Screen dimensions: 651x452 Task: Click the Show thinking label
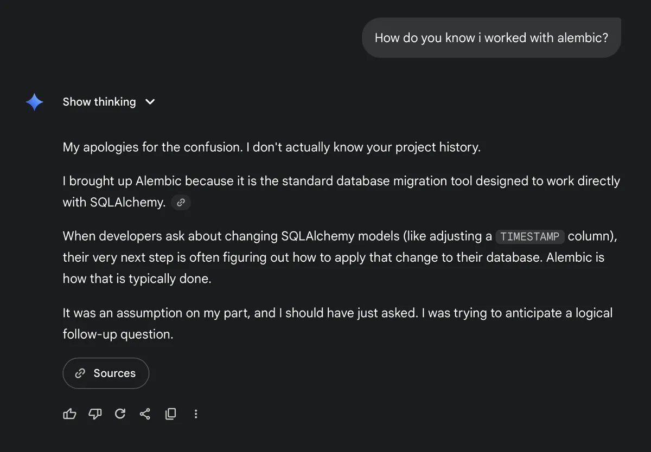(x=99, y=101)
